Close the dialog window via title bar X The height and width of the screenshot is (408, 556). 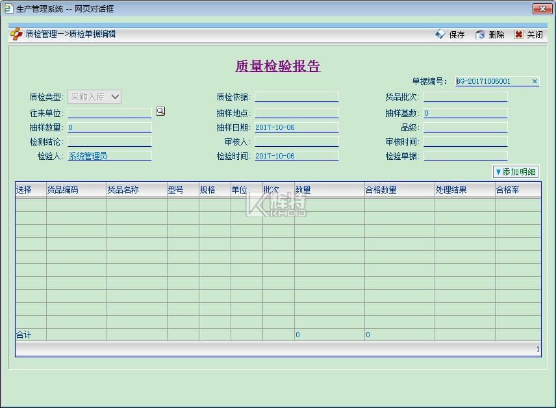(x=542, y=8)
